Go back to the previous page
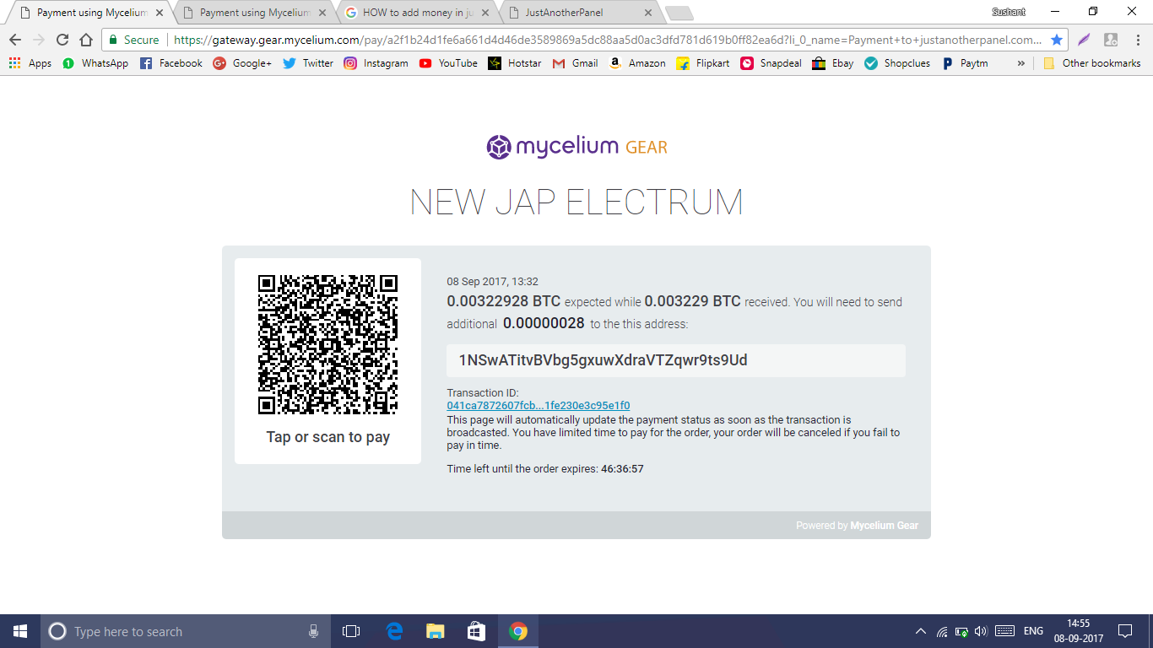 pos(15,40)
